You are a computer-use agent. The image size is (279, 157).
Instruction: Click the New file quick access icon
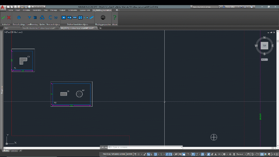point(8,7)
